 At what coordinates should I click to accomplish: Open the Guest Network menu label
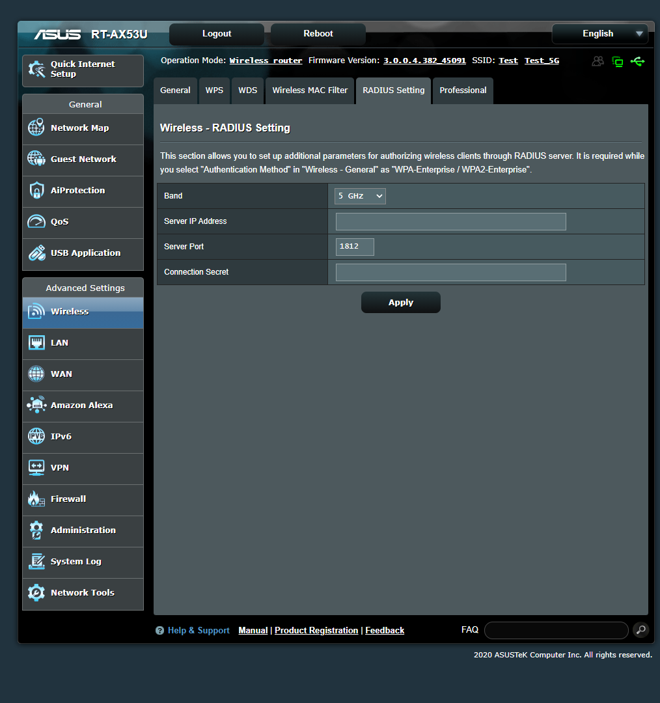click(83, 159)
